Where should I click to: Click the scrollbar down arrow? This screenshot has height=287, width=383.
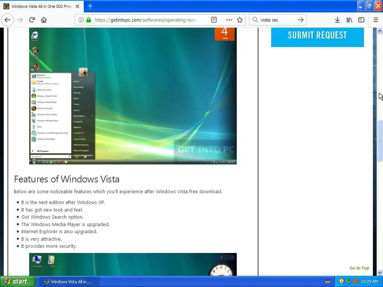point(380,272)
